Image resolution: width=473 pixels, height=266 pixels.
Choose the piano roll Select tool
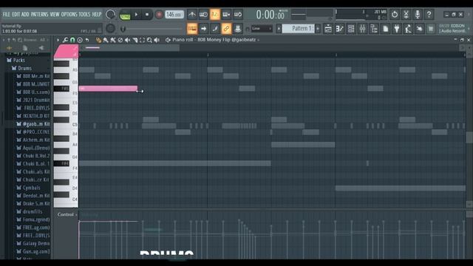(142, 40)
